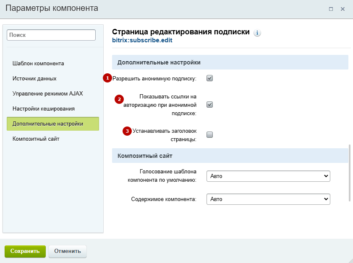This screenshot has width=353, height=263.
Task: Enable the set page title checkbox
Action: [x=209, y=134]
